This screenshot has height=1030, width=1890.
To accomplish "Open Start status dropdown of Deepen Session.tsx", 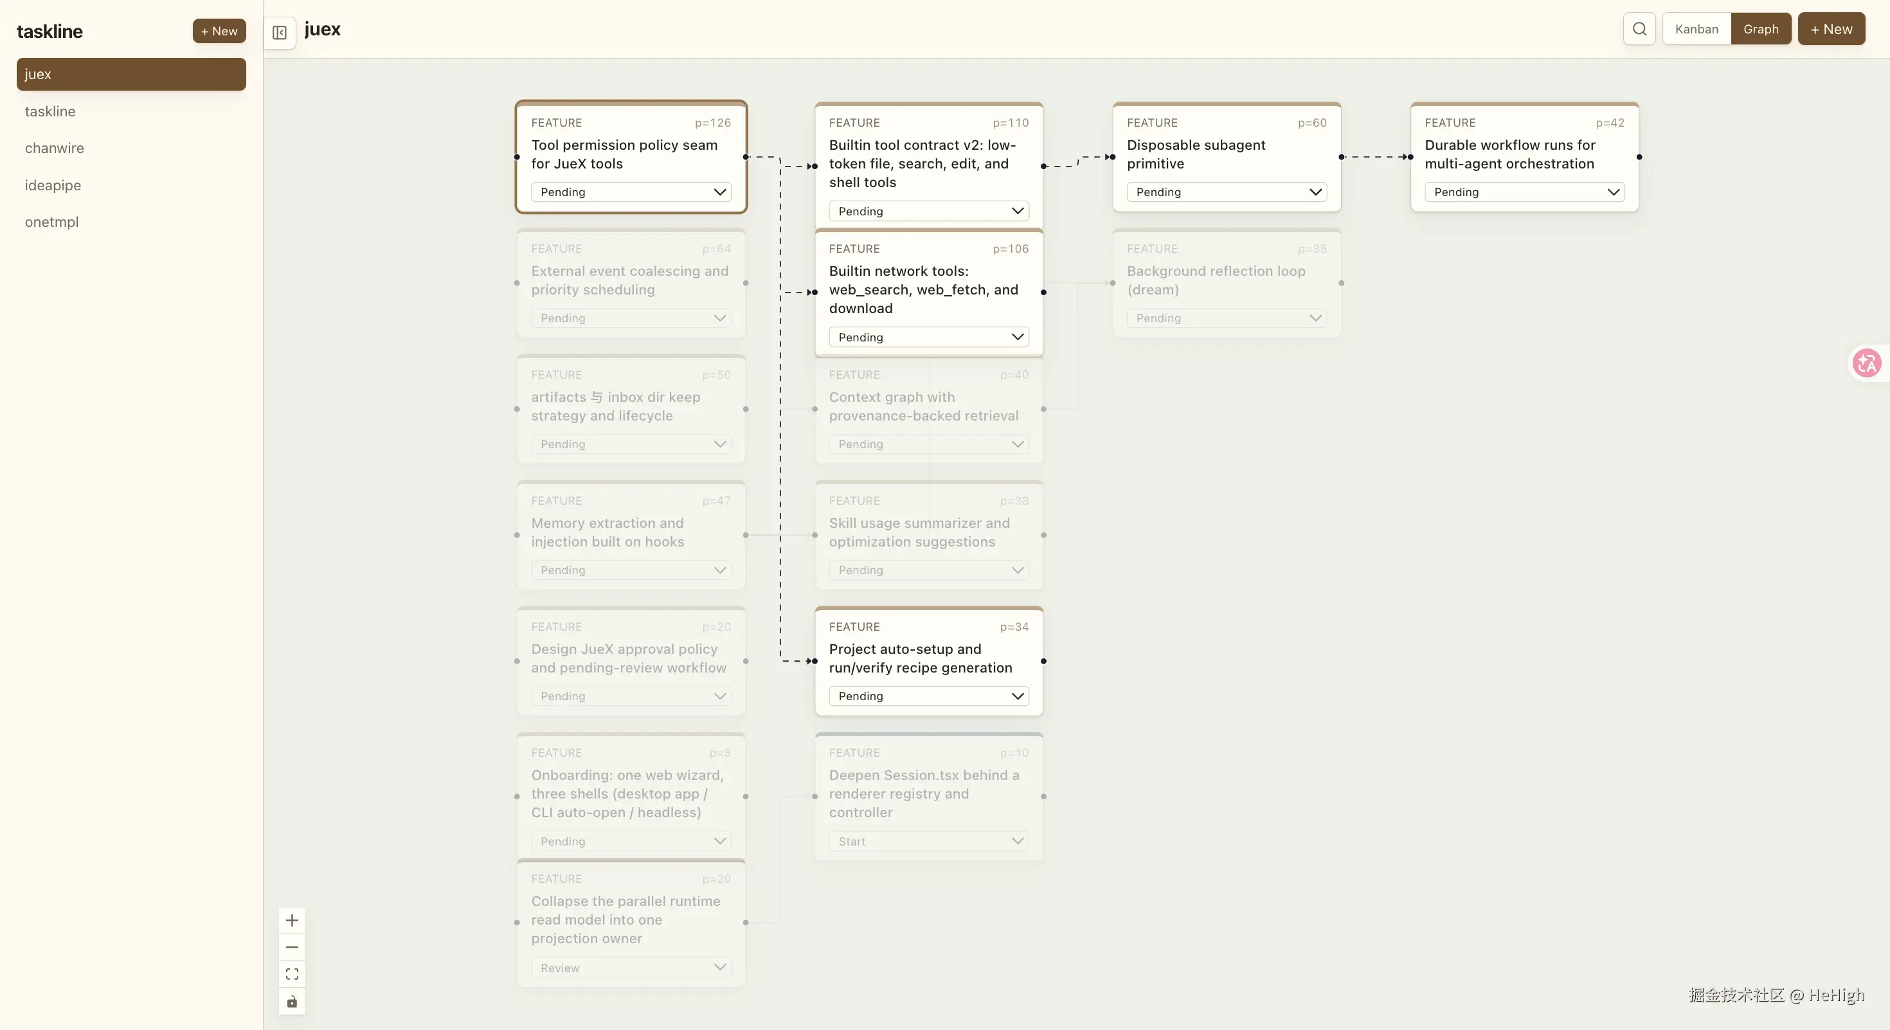I will [929, 842].
